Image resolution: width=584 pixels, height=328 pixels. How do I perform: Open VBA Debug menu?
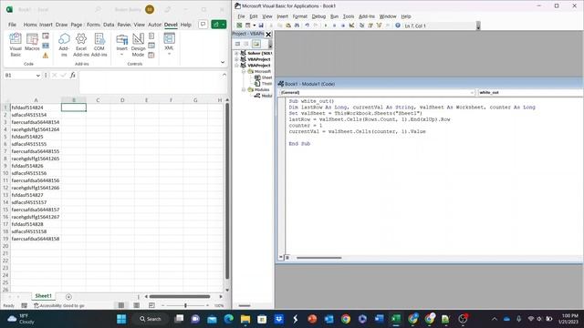tap(318, 16)
